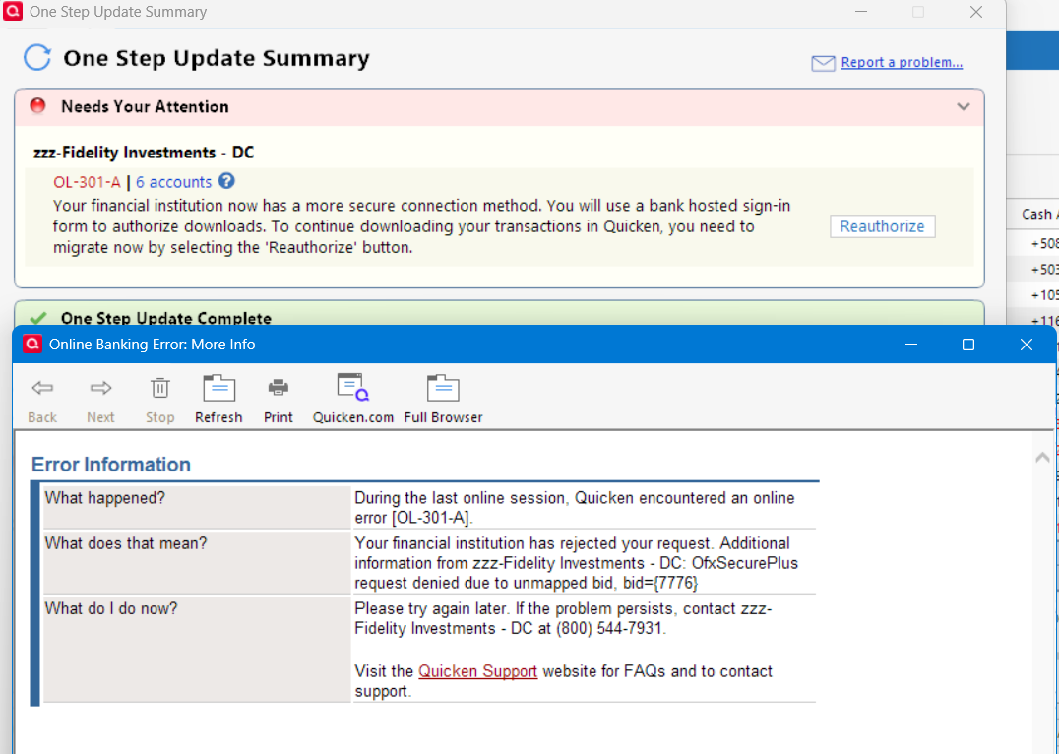1059x754 pixels.
Task: Click the blue refresh icon by the summary title
Action: coord(37,57)
